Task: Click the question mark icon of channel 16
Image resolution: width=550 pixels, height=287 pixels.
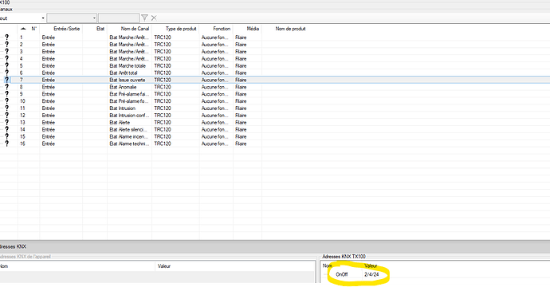Action: [6, 143]
